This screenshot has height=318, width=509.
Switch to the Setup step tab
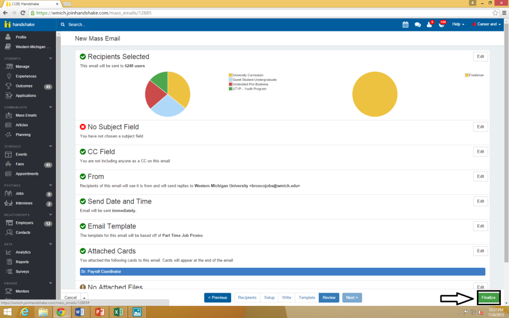tap(269, 298)
